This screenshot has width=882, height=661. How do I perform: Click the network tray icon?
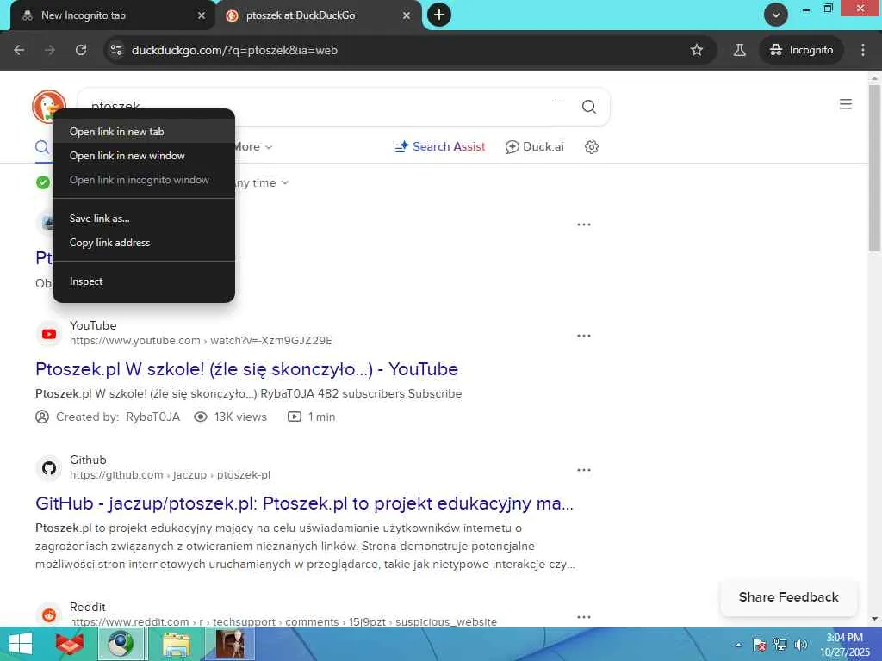[780, 644]
